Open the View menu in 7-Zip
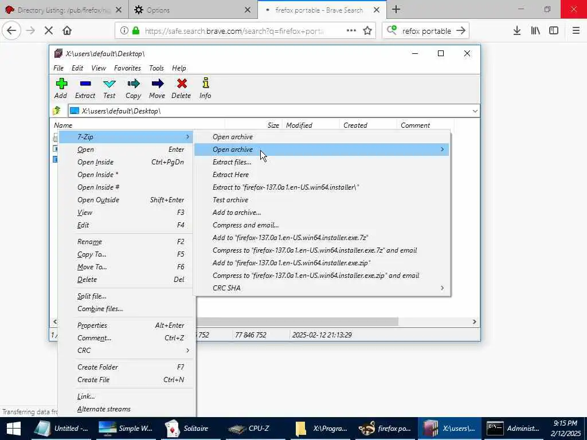The image size is (587, 440). point(99,68)
